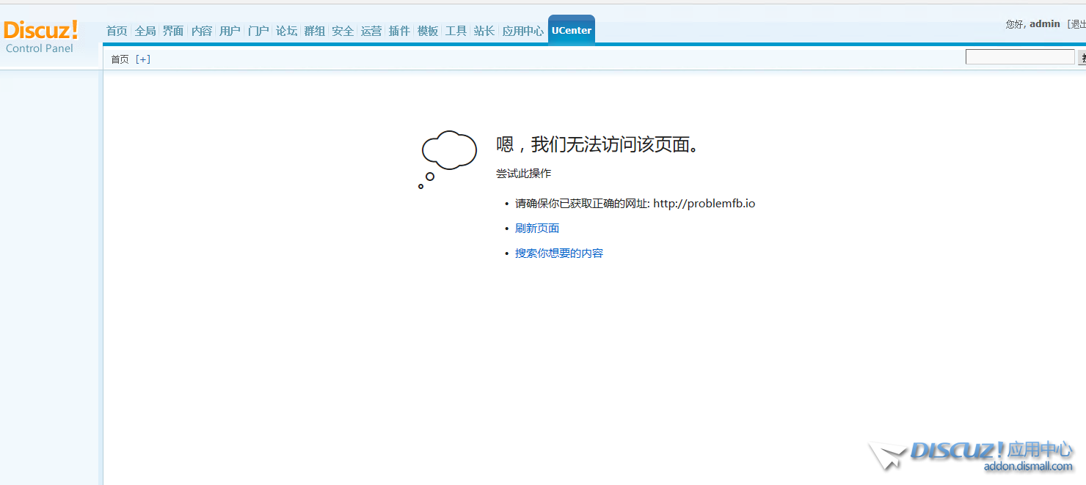
Task: Open the 应用中心 tab
Action: click(523, 31)
